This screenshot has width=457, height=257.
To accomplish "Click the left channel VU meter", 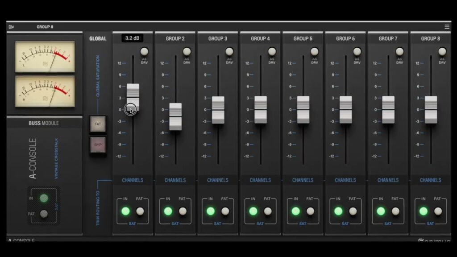I will 45,57.
